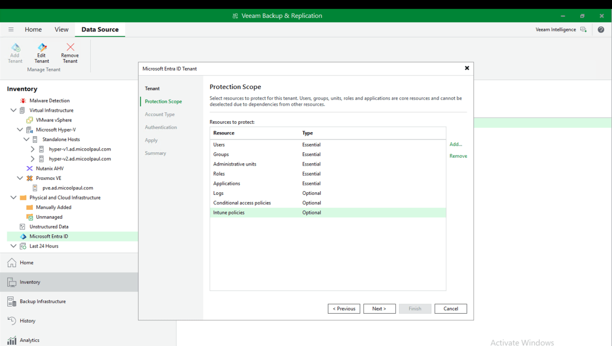The width and height of the screenshot is (612, 346).
Task: Click Unstructured Data icon
Action: coord(22,226)
